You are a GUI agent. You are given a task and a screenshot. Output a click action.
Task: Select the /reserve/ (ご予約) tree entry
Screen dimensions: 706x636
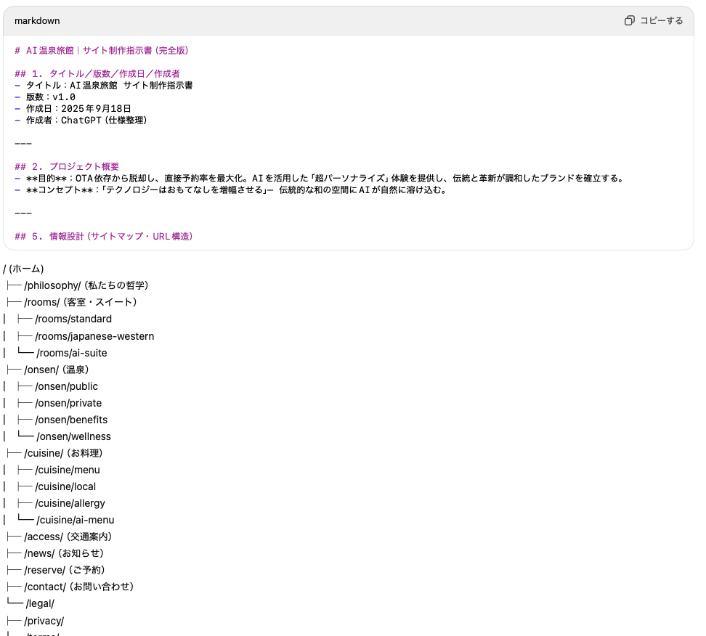[64, 570]
